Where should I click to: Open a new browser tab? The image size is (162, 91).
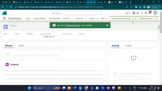point(131,2)
